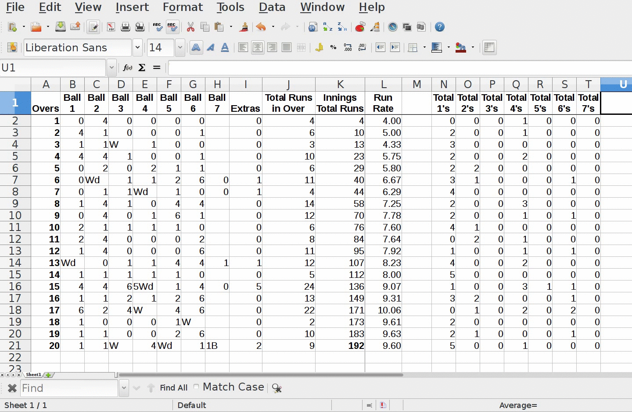Image resolution: width=632 pixels, height=412 pixels.
Task: Click the Sort Ascending icon
Action: point(328,27)
